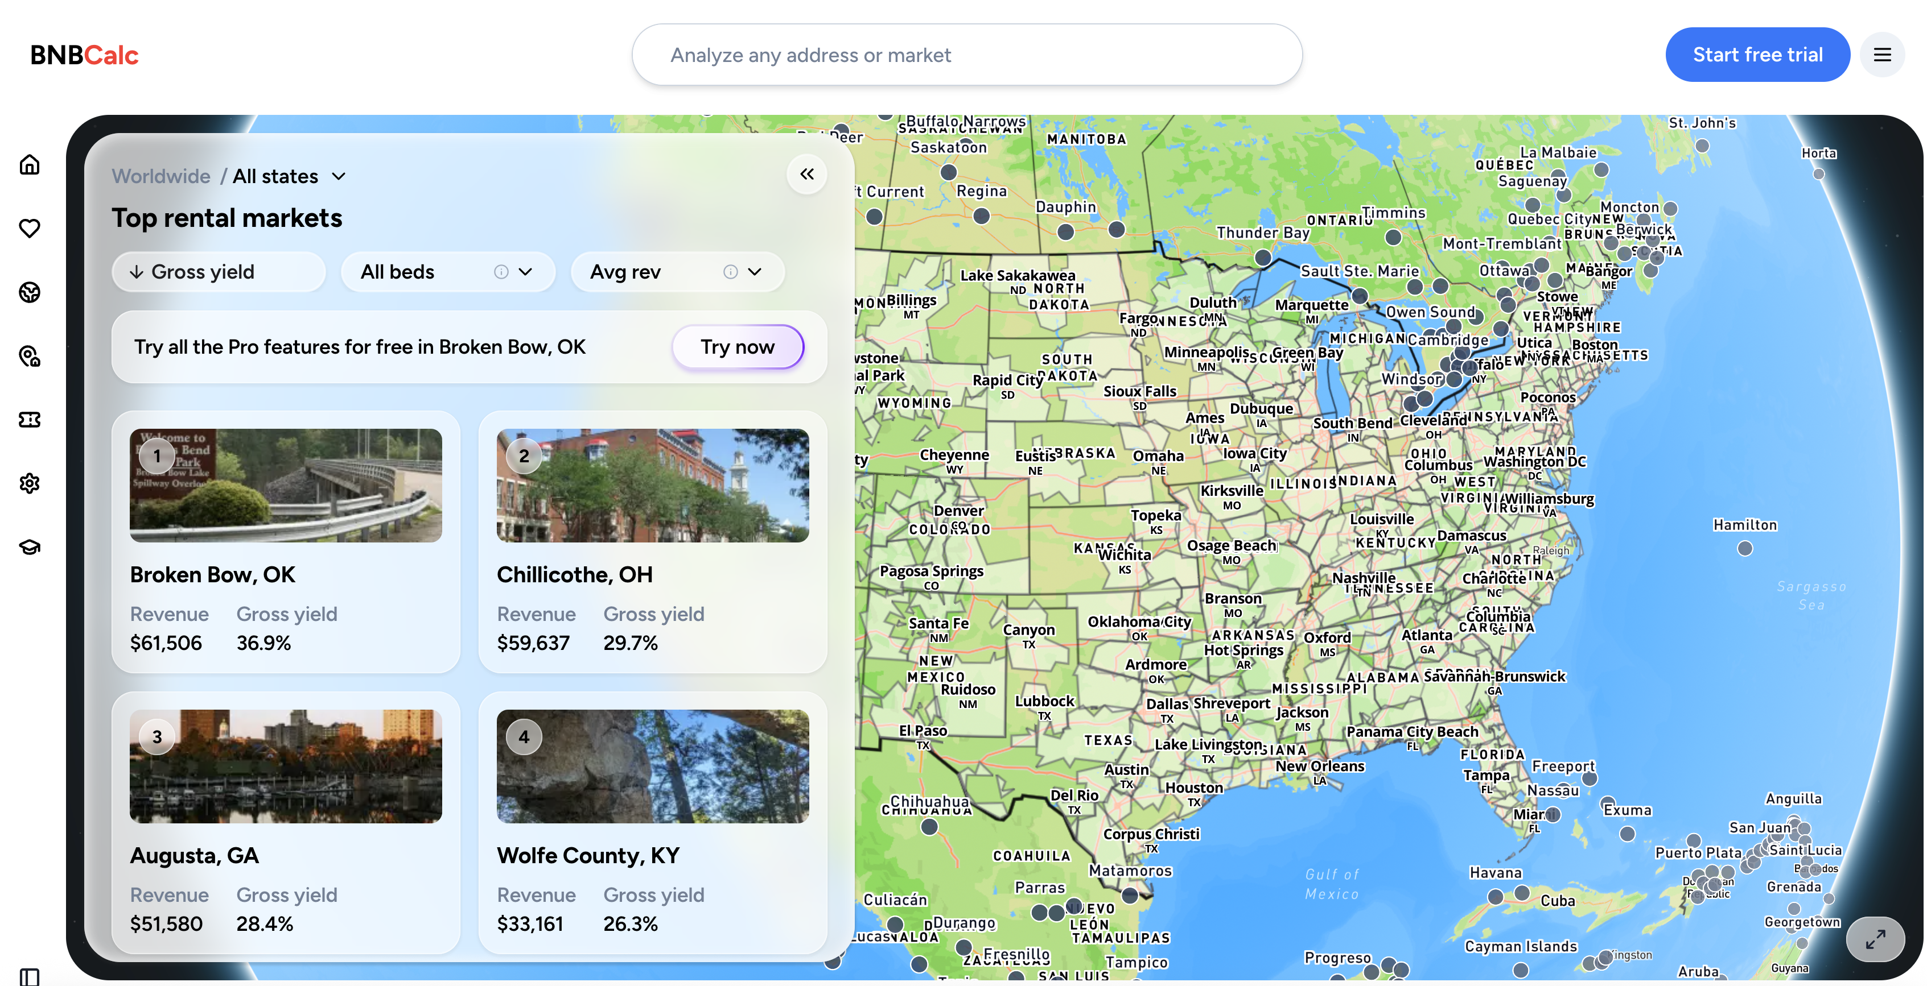The width and height of the screenshot is (1927, 986).
Task: Select the Wolfe County, KY title
Action: pyautogui.click(x=588, y=856)
